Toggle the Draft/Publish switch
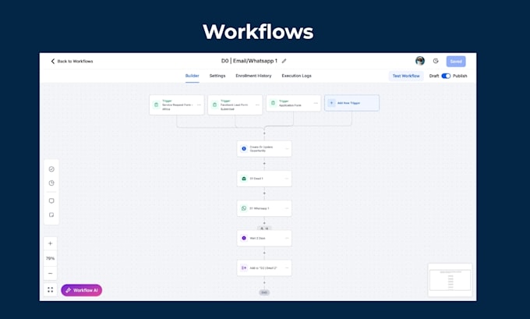 click(446, 76)
